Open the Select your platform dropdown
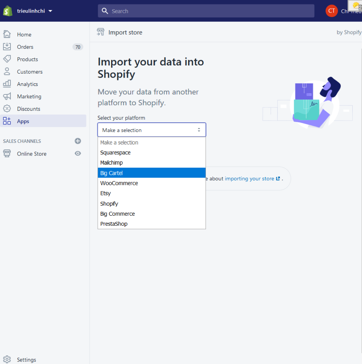This screenshot has height=364, width=362. coord(152,130)
